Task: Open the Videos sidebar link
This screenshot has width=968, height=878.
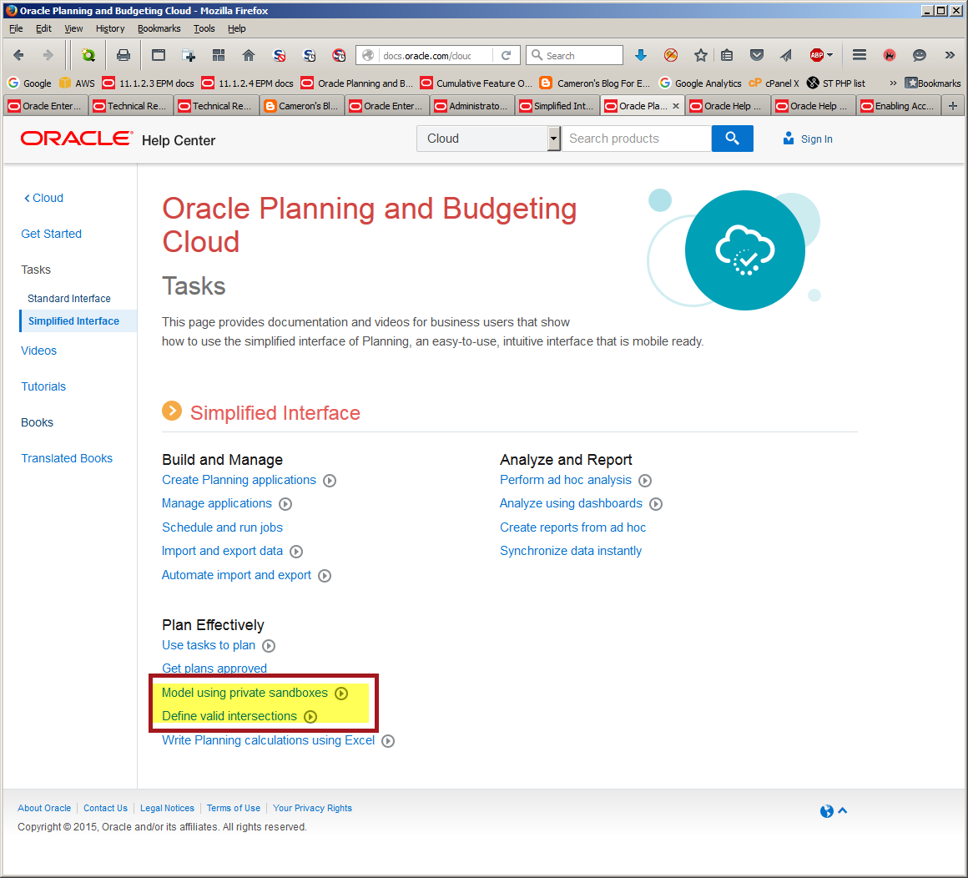Action: (38, 351)
